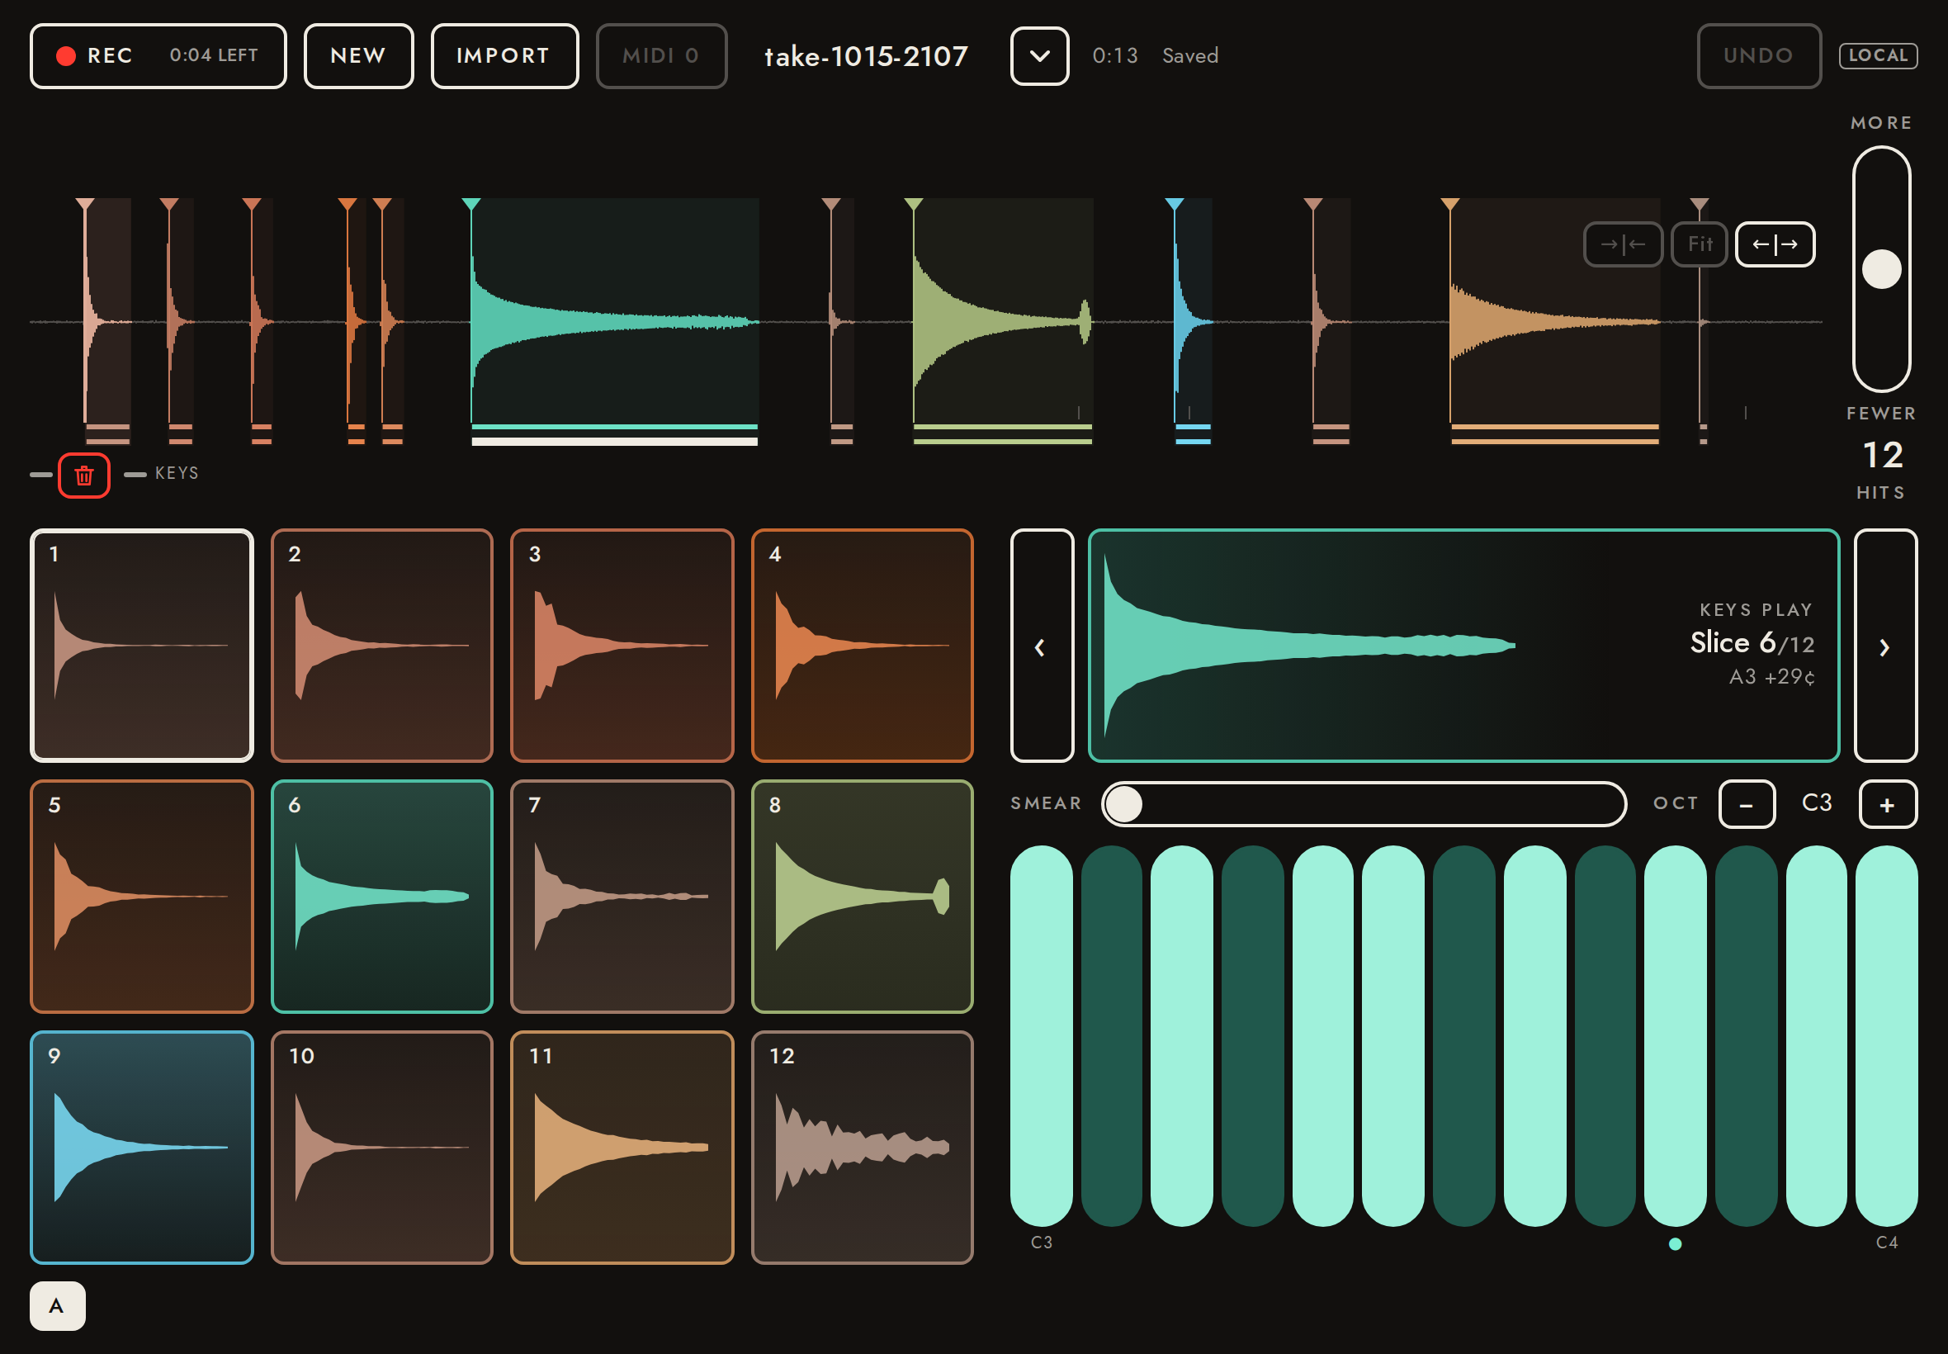Image resolution: width=1948 pixels, height=1354 pixels.
Task: Trigger the blue pad 9
Action: coord(142,1148)
